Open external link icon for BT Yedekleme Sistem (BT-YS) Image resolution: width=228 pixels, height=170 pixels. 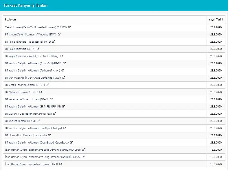pyautogui.click(x=51, y=99)
